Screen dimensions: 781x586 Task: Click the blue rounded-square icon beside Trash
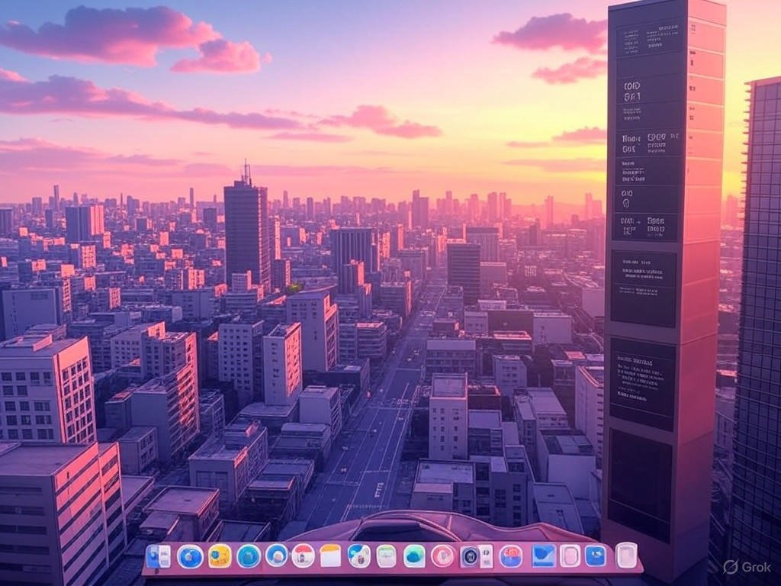pos(596,555)
